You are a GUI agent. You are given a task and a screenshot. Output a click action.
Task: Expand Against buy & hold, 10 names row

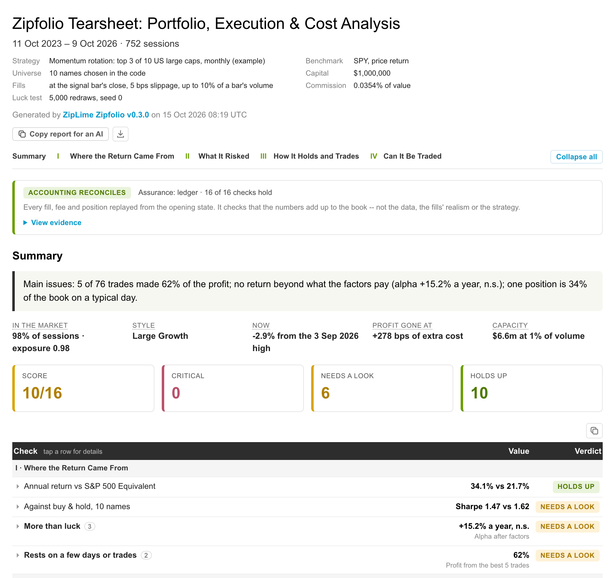coord(307,507)
